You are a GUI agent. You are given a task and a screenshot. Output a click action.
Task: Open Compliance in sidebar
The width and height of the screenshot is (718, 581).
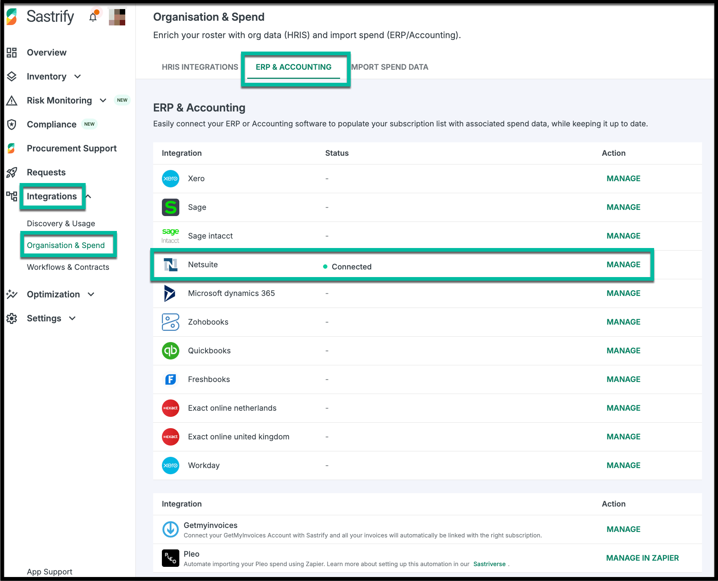(52, 125)
